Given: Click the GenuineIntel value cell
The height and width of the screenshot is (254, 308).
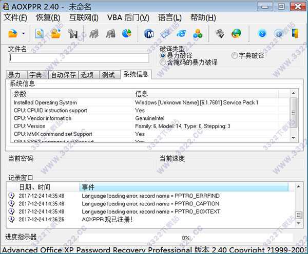Looking at the screenshot, I should pos(150,118).
